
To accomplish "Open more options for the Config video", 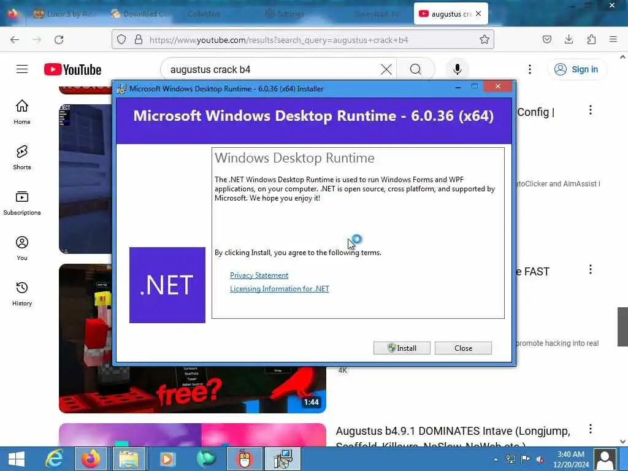I will pos(591,110).
